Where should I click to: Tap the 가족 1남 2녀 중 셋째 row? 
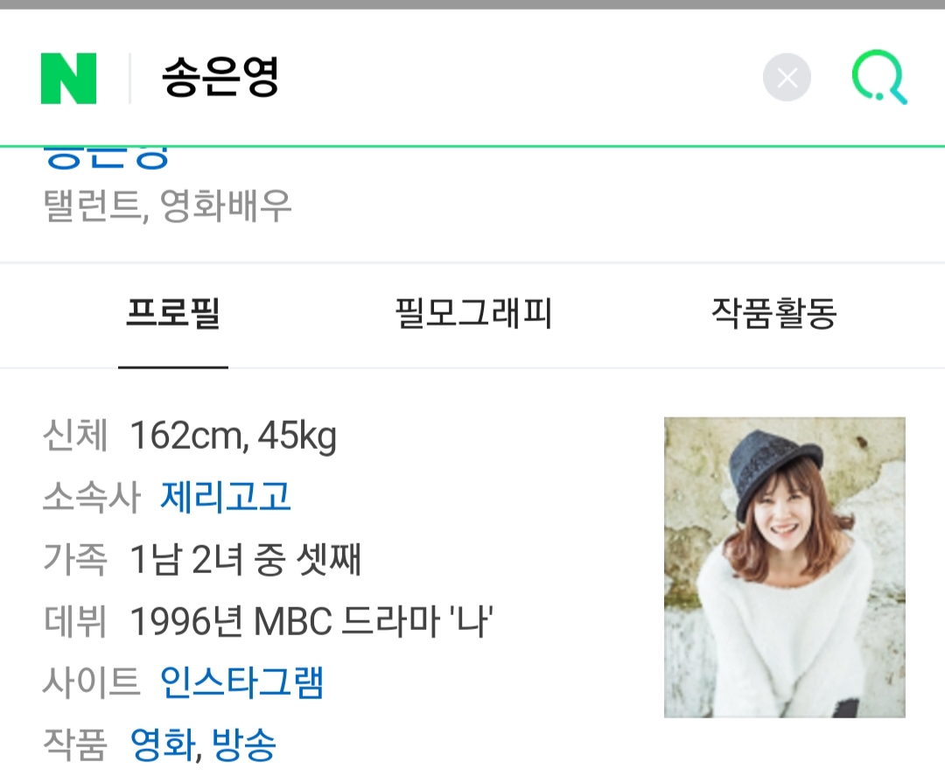pyautogui.click(x=202, y=559)
